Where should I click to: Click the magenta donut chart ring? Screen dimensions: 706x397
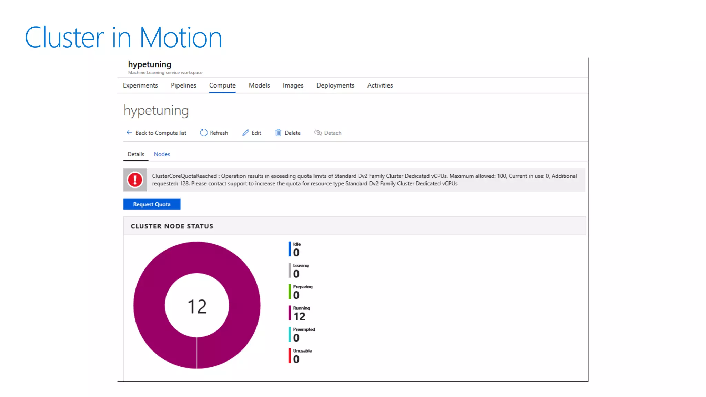(150, 305)
